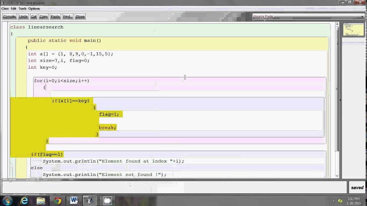Screen dimensions: 367x206
Task: Click the Compile button
Action: click(9, 17)
